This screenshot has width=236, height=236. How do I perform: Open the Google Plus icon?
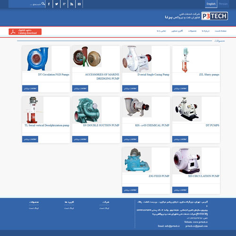click(64, 4)
